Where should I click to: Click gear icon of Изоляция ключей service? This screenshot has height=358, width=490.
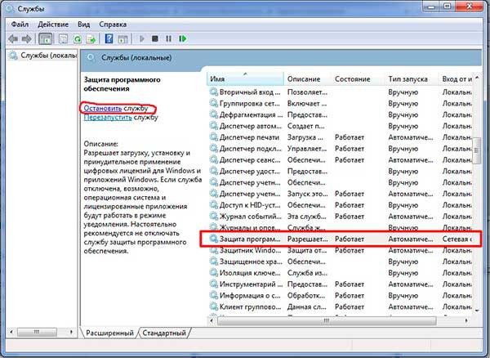pos(213,273)
